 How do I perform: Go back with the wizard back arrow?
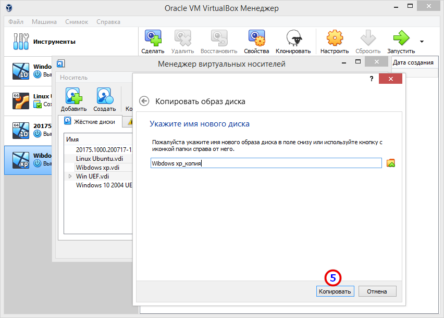pos(144,101)
